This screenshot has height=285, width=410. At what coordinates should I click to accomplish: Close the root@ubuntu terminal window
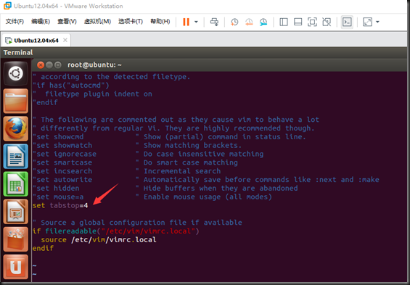pos(41,65)
